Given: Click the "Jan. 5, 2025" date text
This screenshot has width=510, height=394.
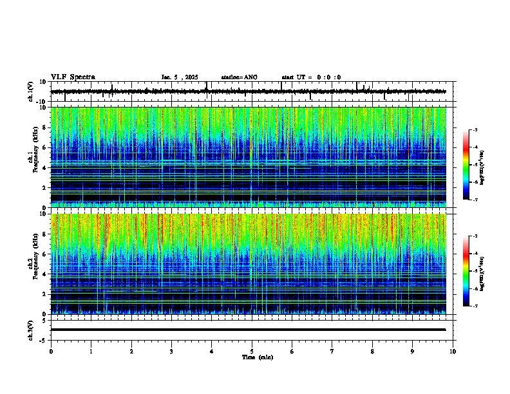Looking at the screenshot, I should point(180,77).
